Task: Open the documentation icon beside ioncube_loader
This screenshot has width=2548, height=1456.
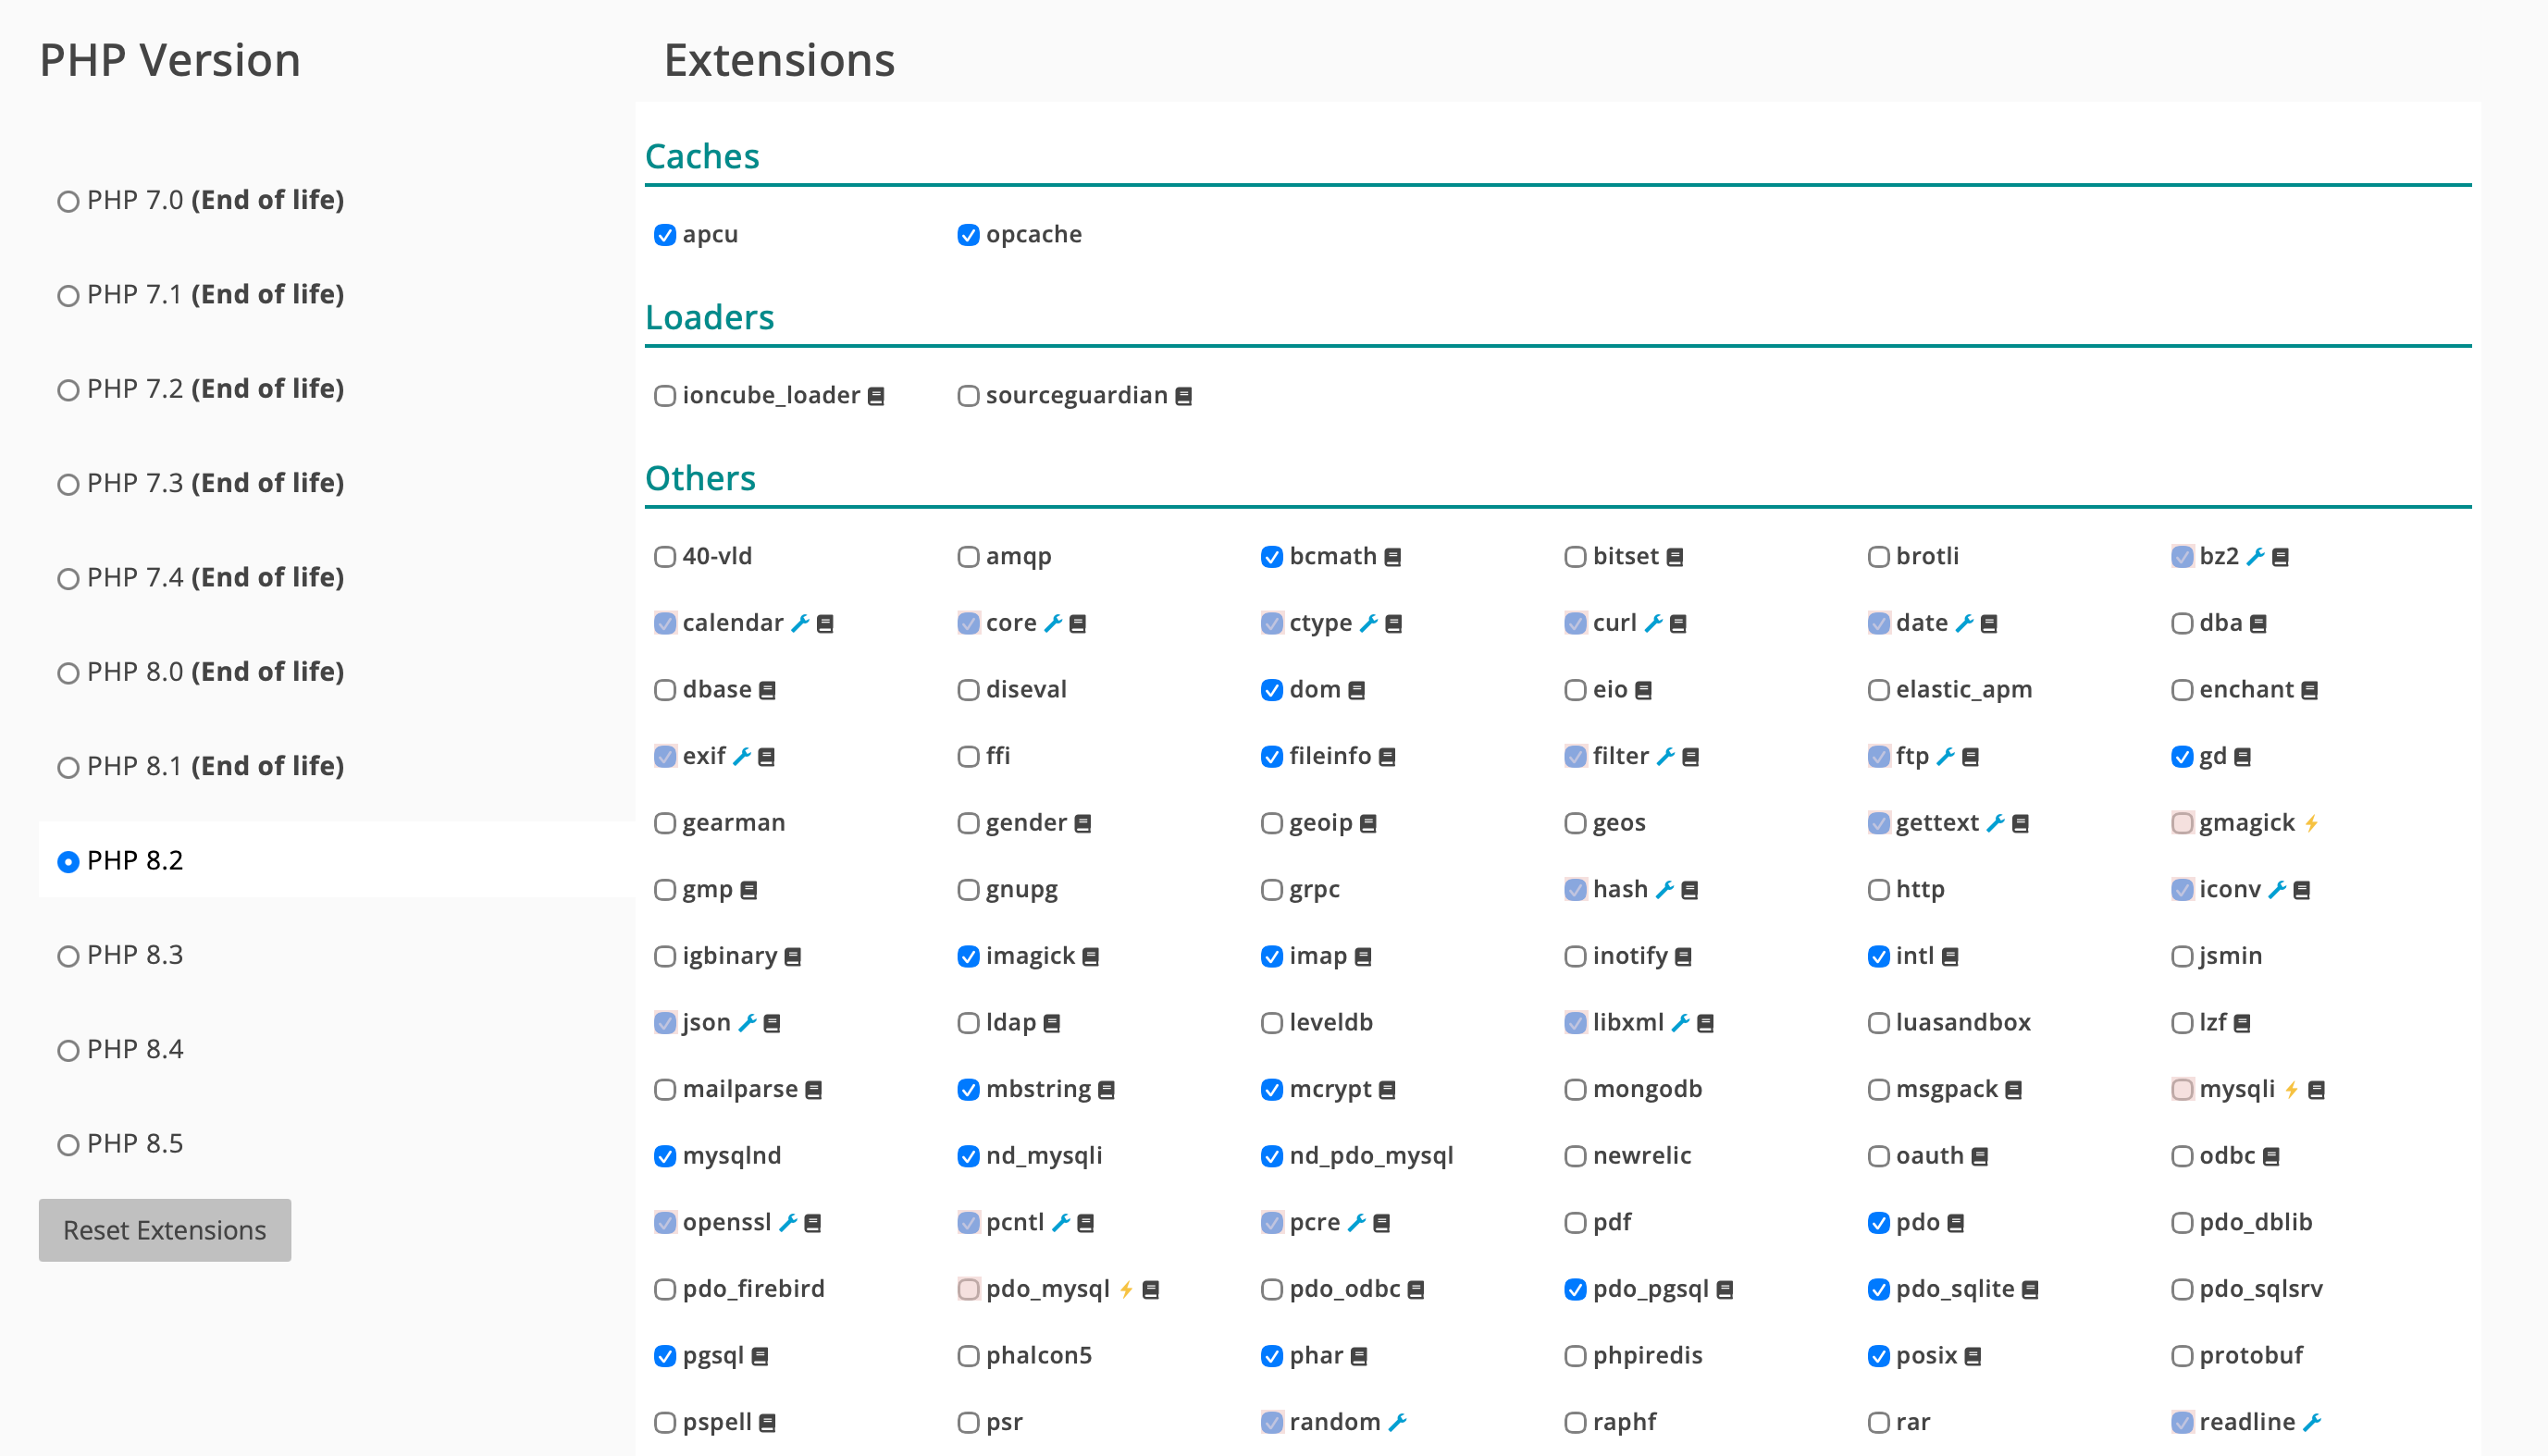Action: coord(876,397)
